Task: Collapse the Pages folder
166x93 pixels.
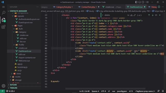Action: click(20, 26)
